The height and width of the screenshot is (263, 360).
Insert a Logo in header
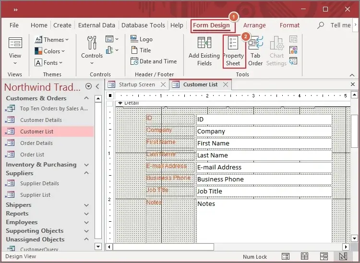click(142, 39)
